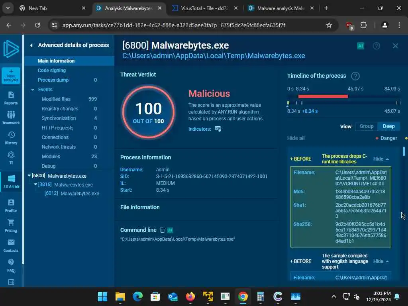Open the Profile sidebar section
Viewport: 408px width, 306px height.
[11, 206]
